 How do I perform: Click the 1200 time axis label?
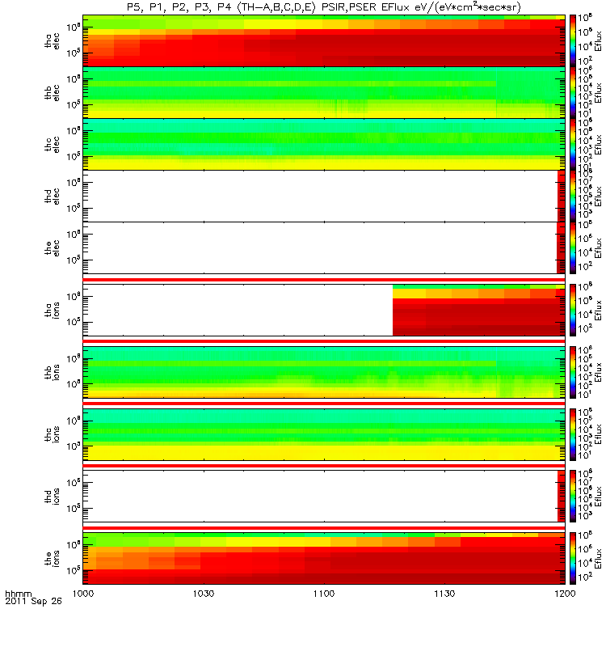coord(565,594)
